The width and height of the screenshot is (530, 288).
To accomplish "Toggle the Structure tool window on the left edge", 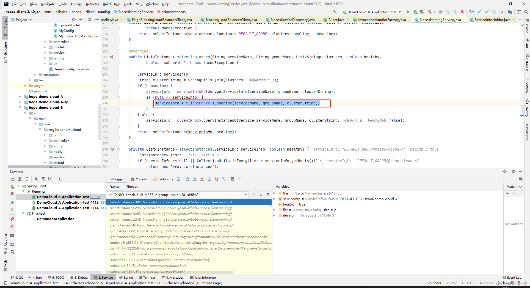I will [x=5, y=52].
